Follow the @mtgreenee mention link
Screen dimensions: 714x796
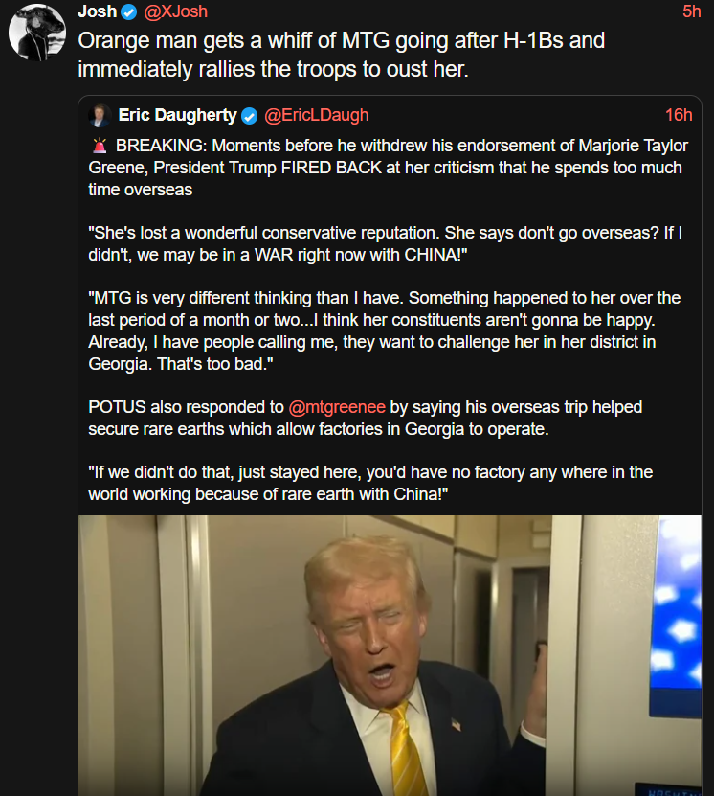[337, 407]
